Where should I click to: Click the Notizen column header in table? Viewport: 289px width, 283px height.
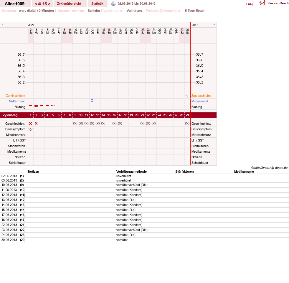coord(34,172)
